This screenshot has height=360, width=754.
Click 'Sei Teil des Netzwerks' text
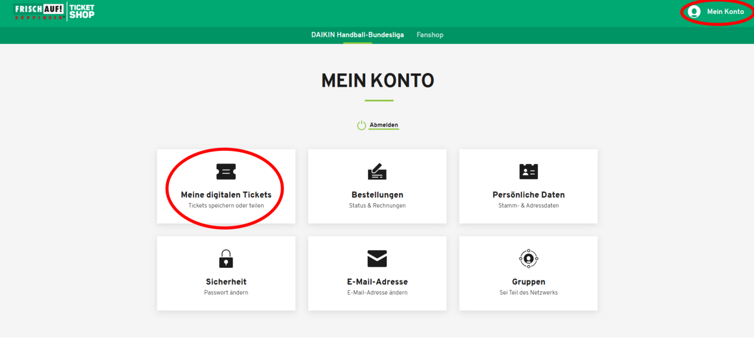click(x=528, y=293)
